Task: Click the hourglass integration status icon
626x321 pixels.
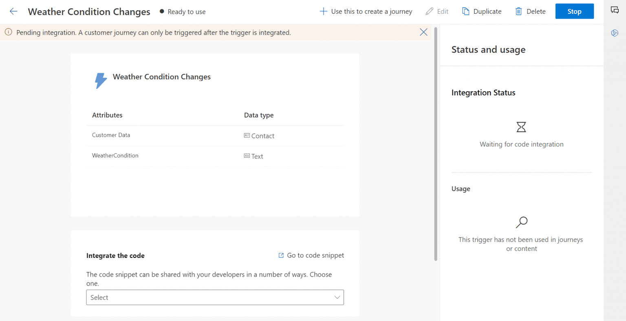Action: [x=521, y=127]
